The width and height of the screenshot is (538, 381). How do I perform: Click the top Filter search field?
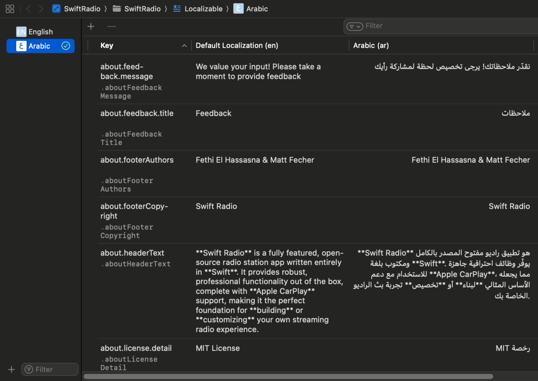(441, 26)
